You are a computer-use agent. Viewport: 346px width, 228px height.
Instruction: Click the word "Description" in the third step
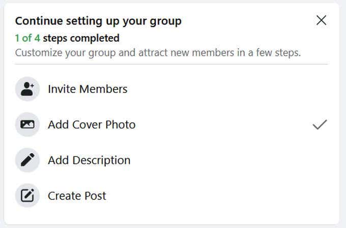[101, 160]
